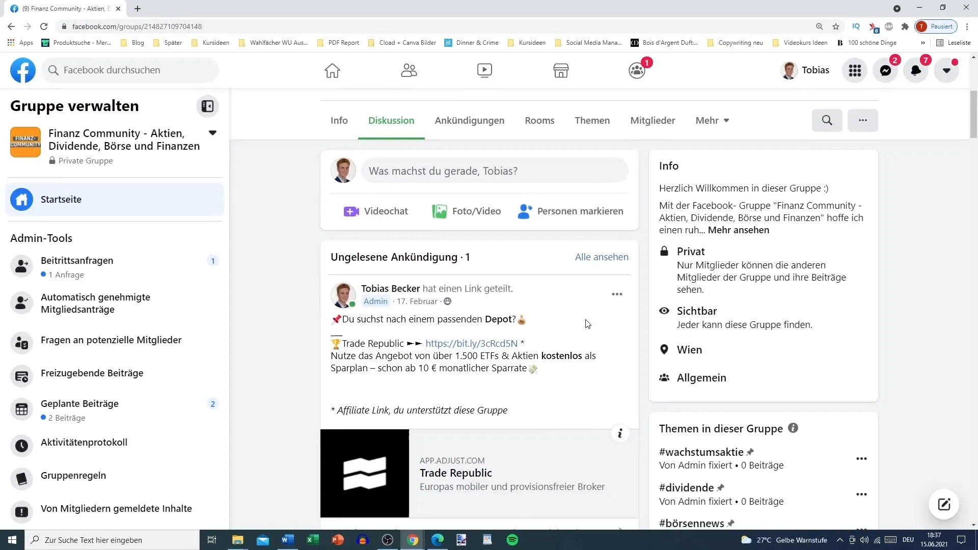Open browser extensions puzzle icon

905,26
